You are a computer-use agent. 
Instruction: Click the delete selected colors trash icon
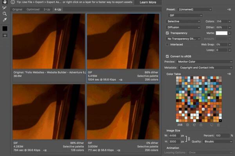click(218, 125)
